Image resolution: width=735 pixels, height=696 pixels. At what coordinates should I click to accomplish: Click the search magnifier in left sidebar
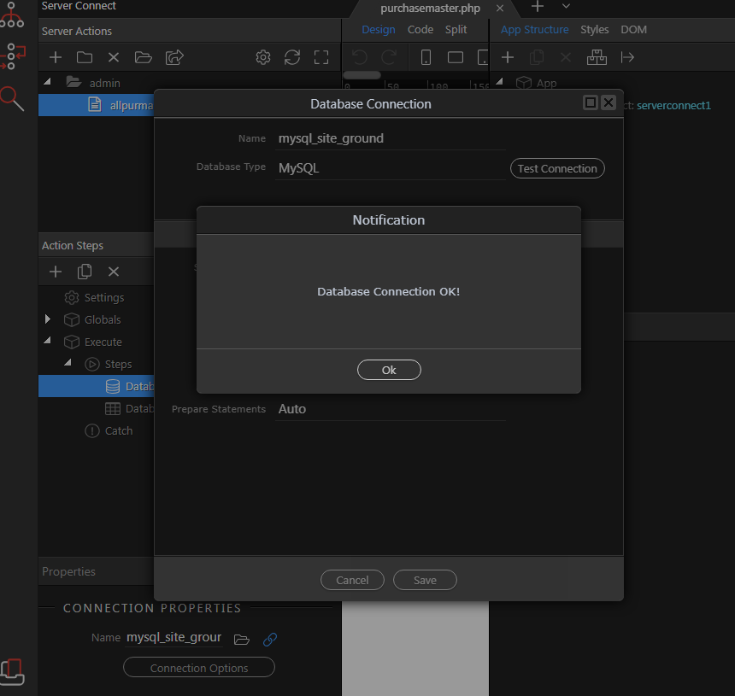pyautogui.click(x=12, y=98)
